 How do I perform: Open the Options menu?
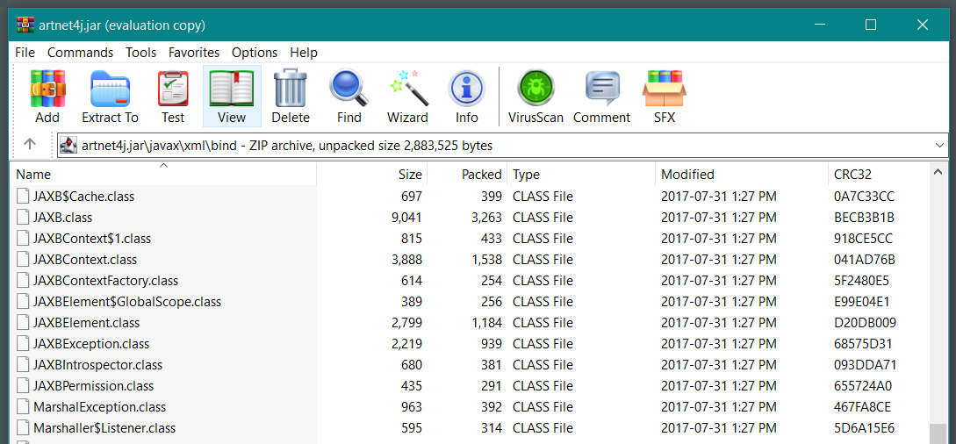(x=255, y=53)
